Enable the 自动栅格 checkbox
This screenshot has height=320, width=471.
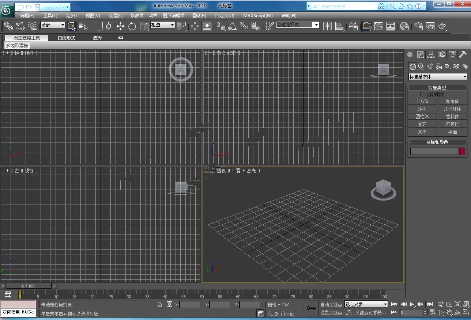422,94
